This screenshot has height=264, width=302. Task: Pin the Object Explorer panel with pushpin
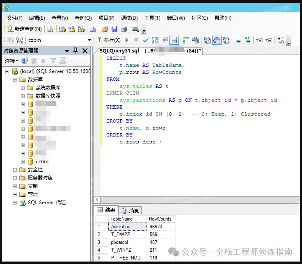[x=75, y=51]
